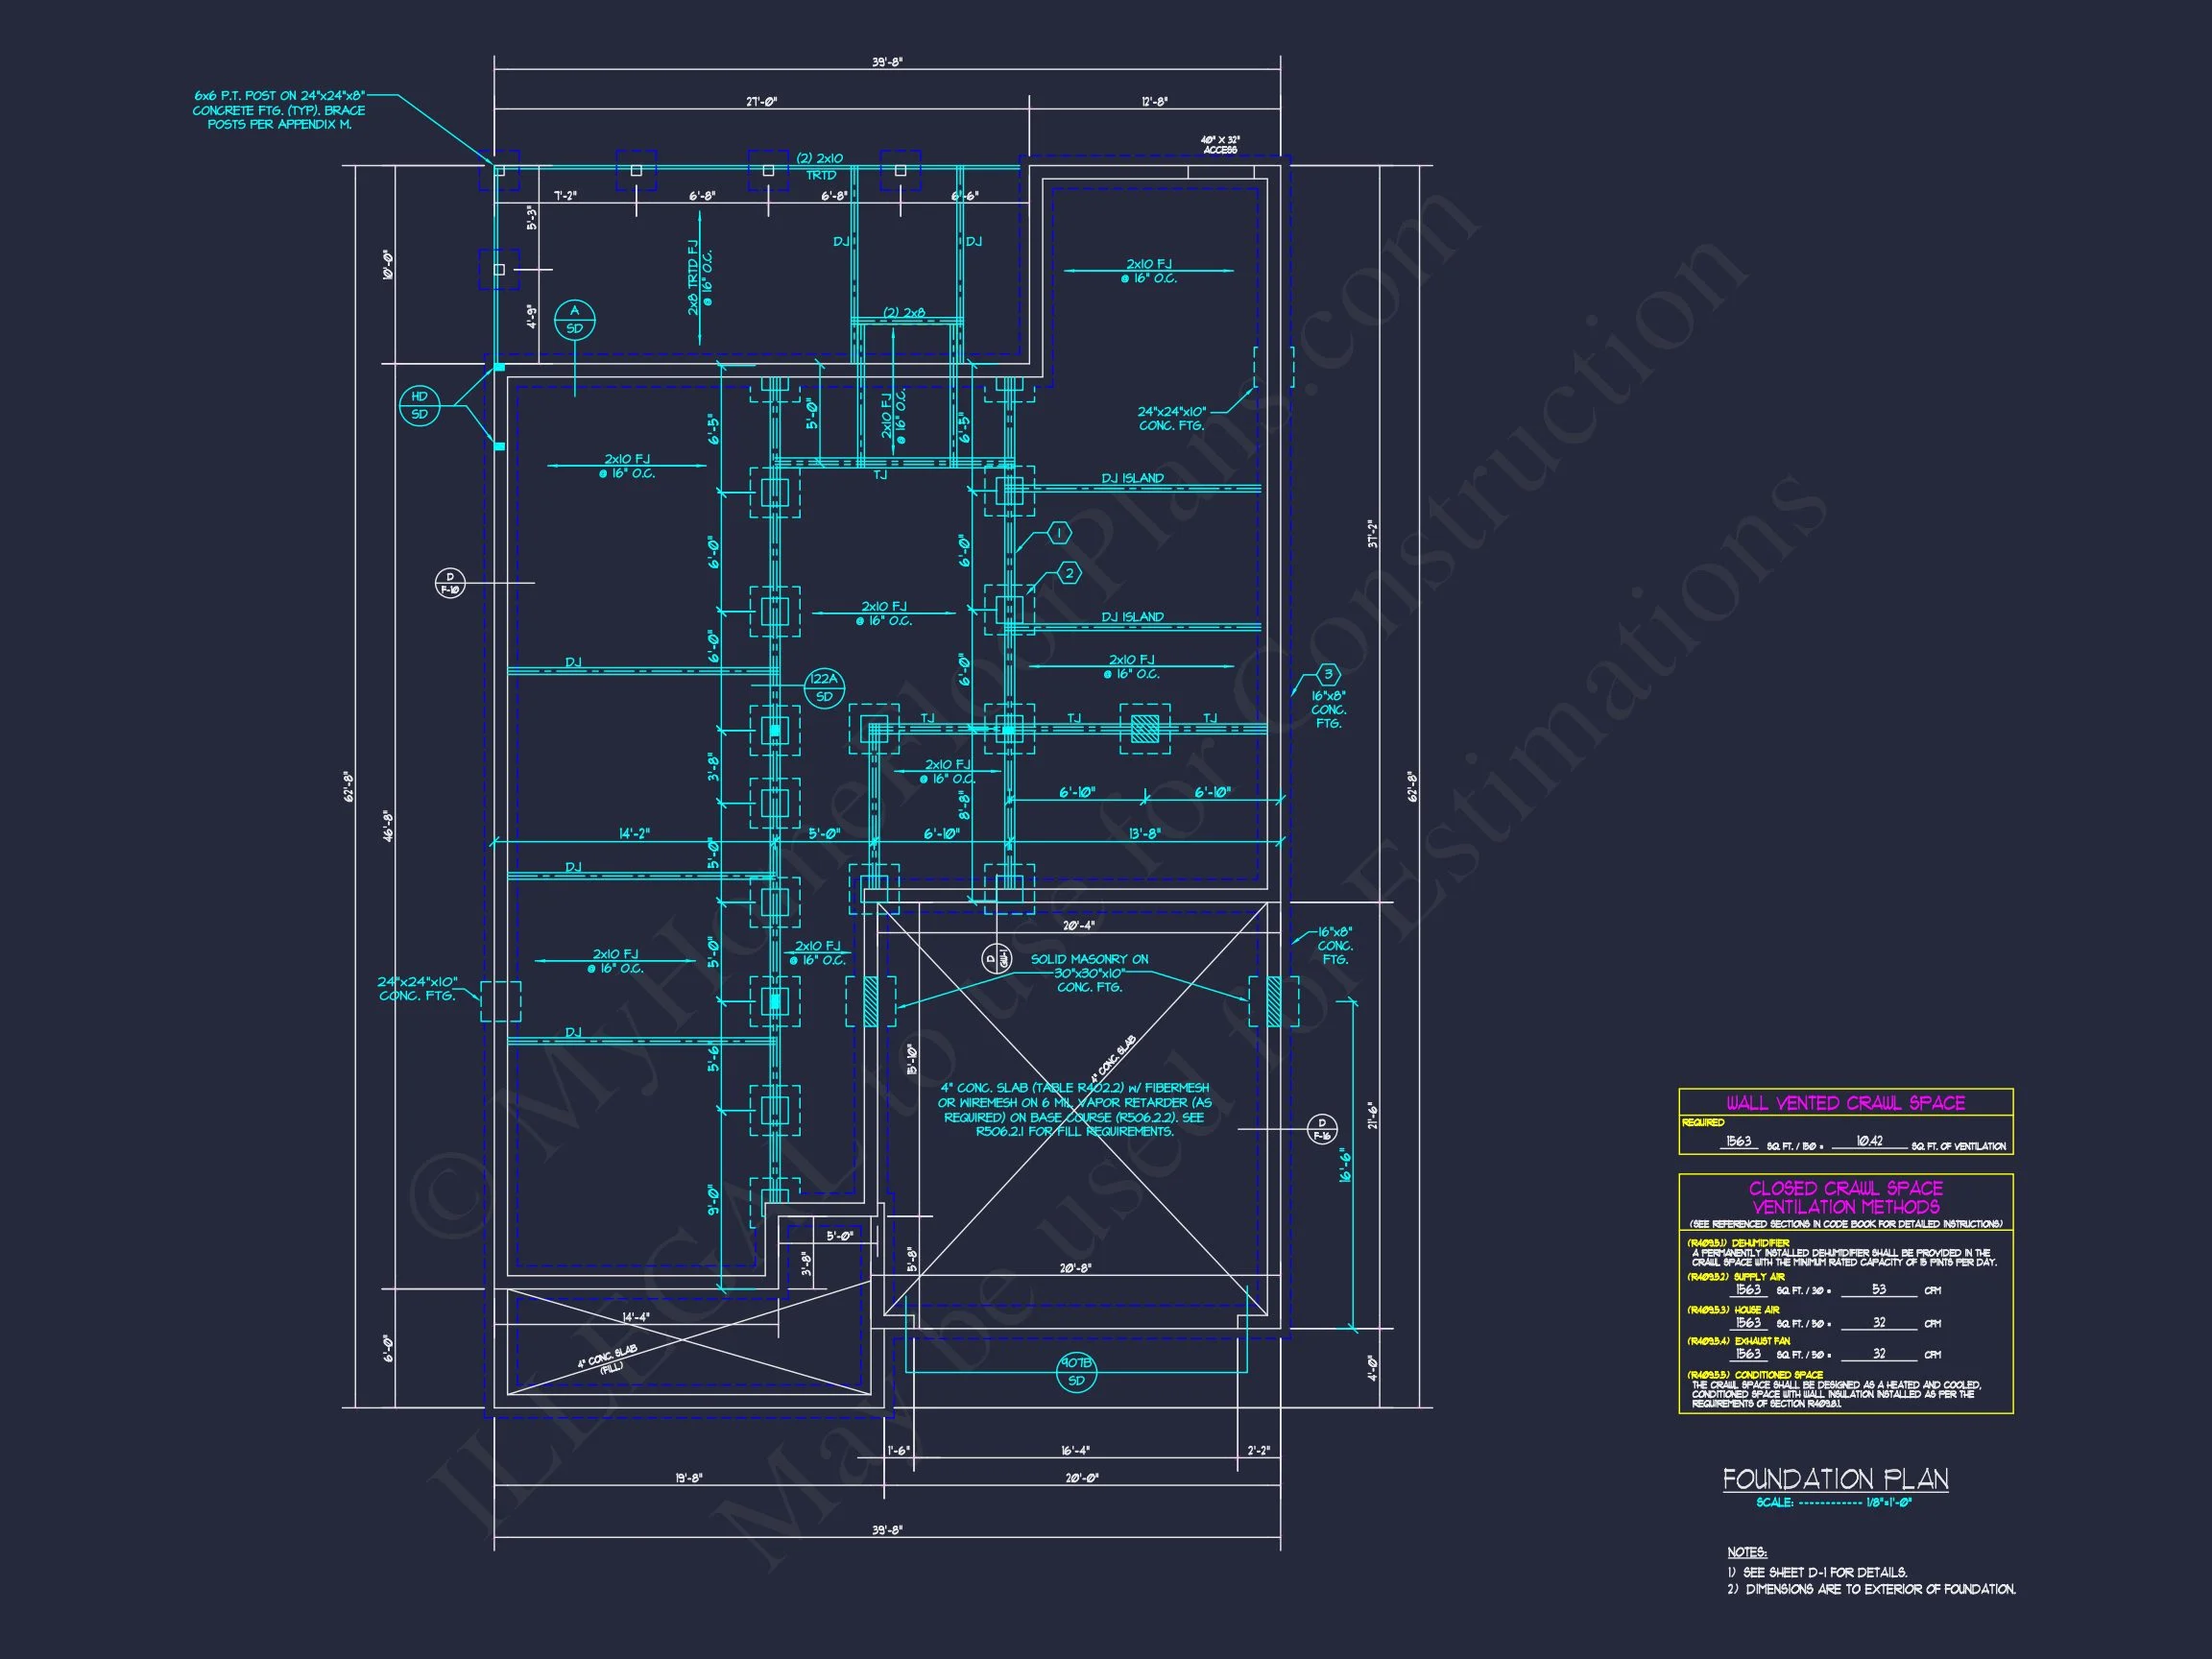Select the 'SOLID MASONRY ON 30x30x10' note
2212x1659 pixels.
point(1089,972)
